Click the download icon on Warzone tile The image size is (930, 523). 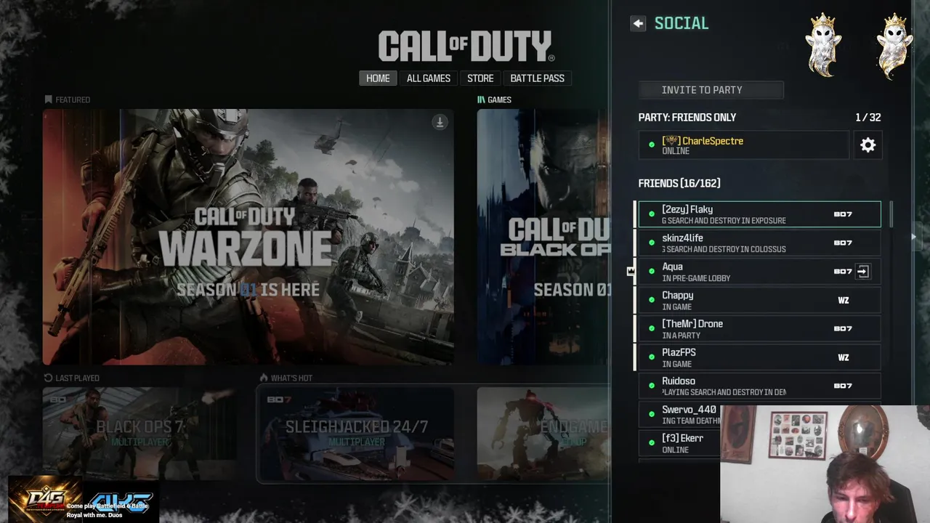[440, 122]
